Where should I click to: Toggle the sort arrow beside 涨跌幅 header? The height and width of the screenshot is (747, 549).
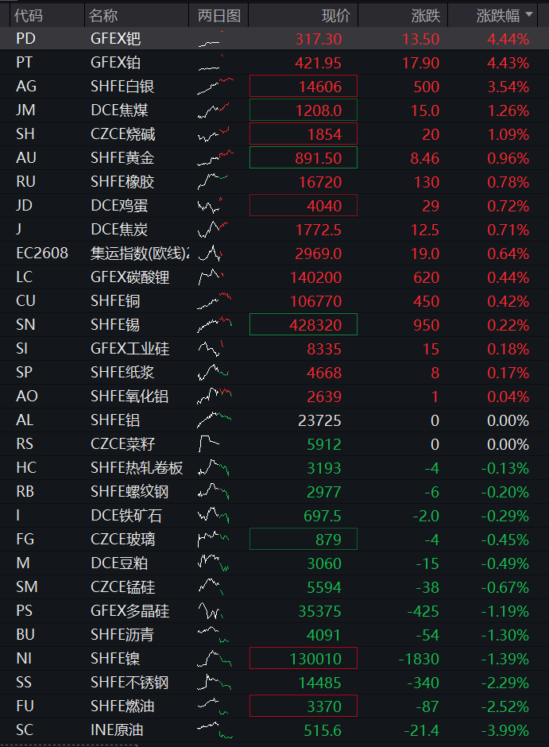(x=528, y=15)
